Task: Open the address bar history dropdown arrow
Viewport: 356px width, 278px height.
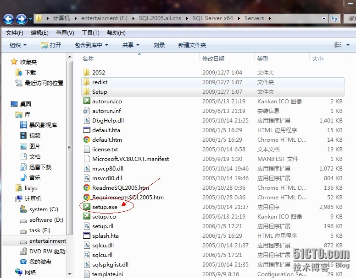Action: point(324,19)
